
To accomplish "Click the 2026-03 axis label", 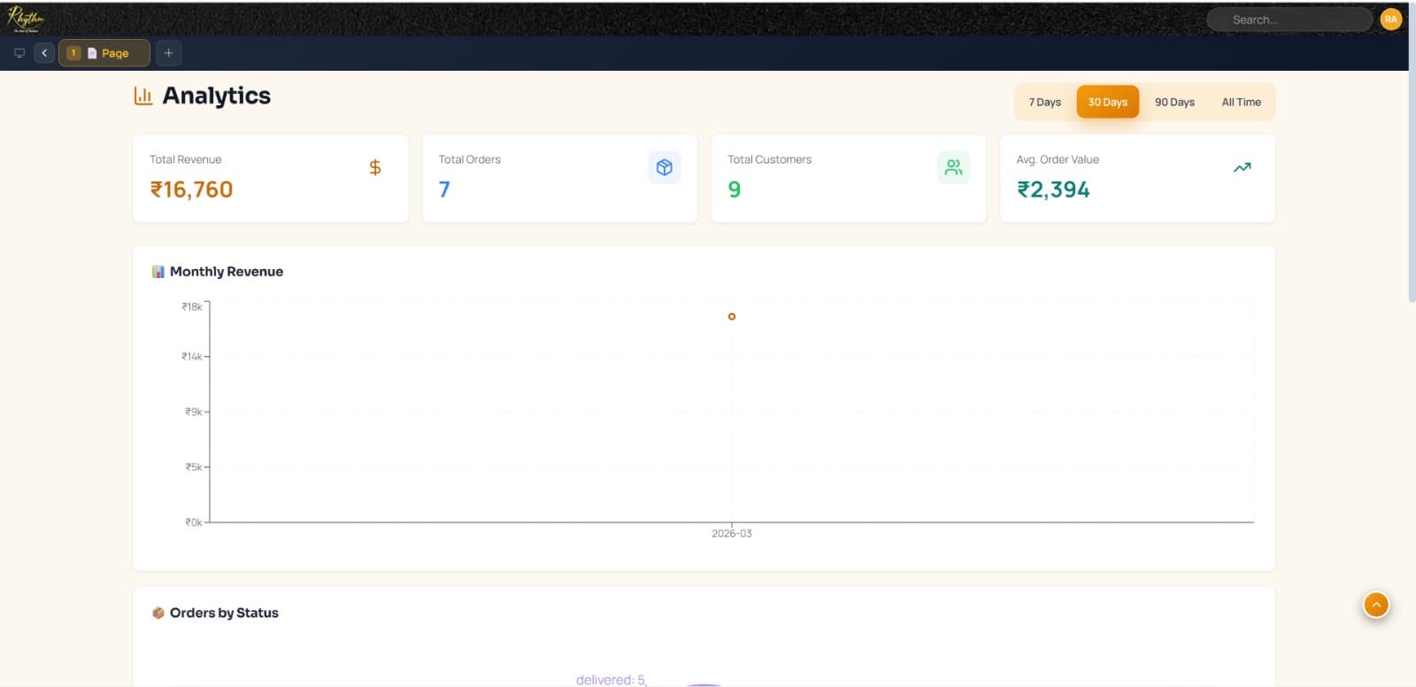I will pyautogui.click(x=732, y=533).
